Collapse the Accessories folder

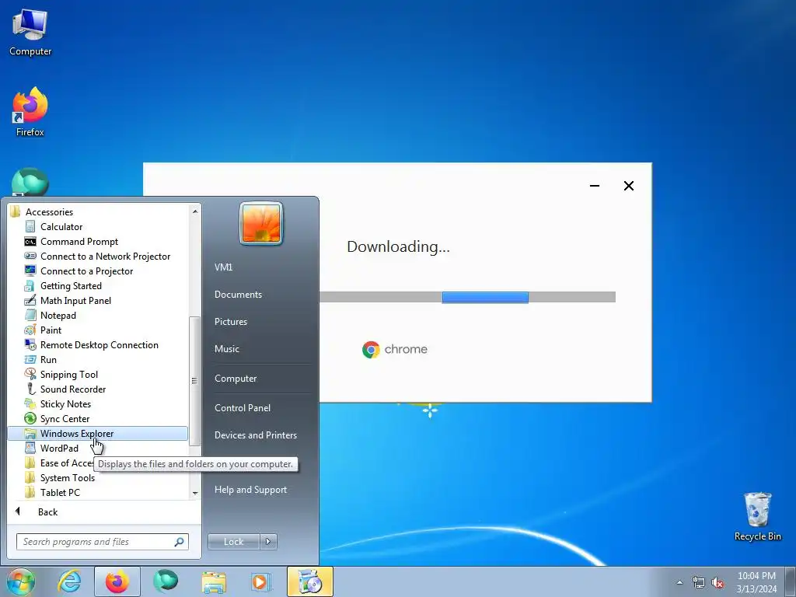pos(49,212)
